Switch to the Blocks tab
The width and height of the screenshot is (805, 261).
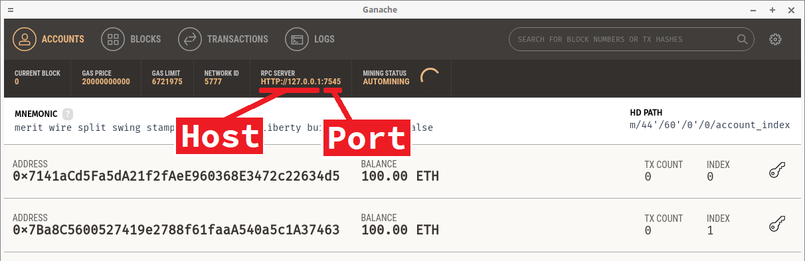[x=131, y=39]
